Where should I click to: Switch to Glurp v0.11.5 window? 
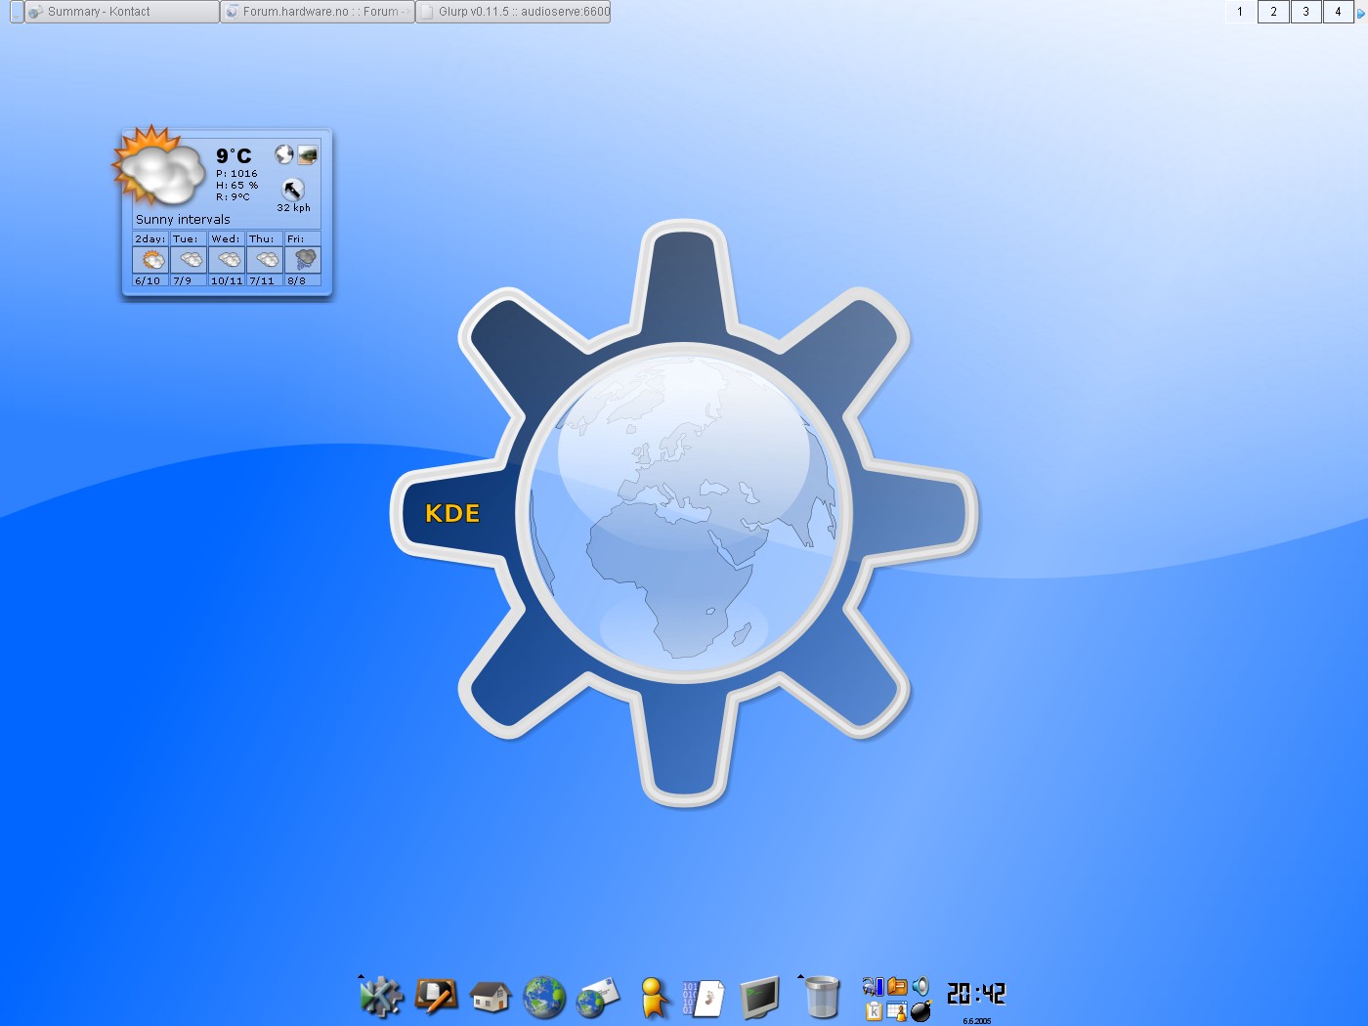point(513,12)
